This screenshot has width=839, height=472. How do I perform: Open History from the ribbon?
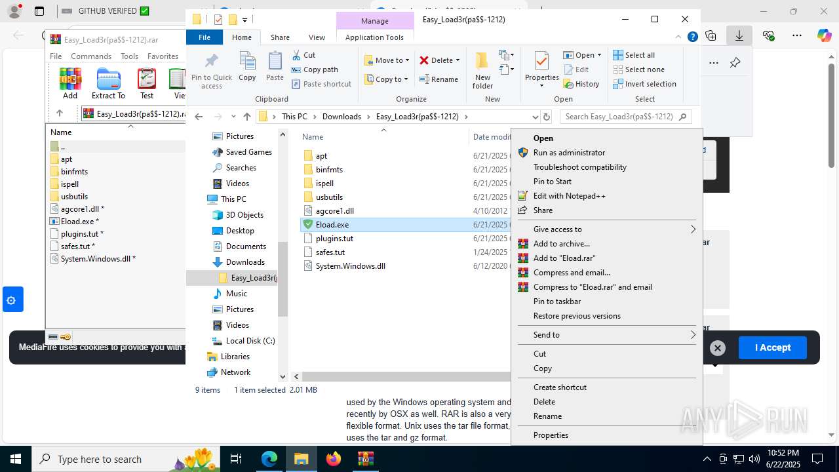pos(581,84)
